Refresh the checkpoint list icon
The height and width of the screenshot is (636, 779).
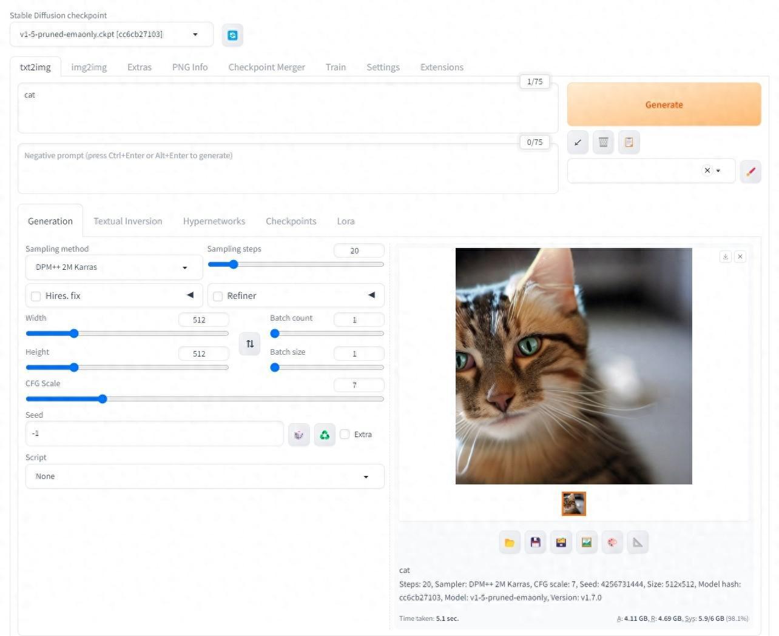pos(232,35)
